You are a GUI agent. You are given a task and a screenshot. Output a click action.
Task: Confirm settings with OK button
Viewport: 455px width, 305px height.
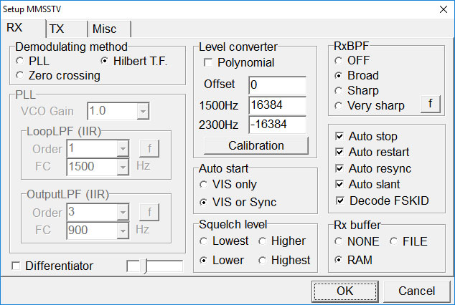pyautogui.click(x=345, y=291)
